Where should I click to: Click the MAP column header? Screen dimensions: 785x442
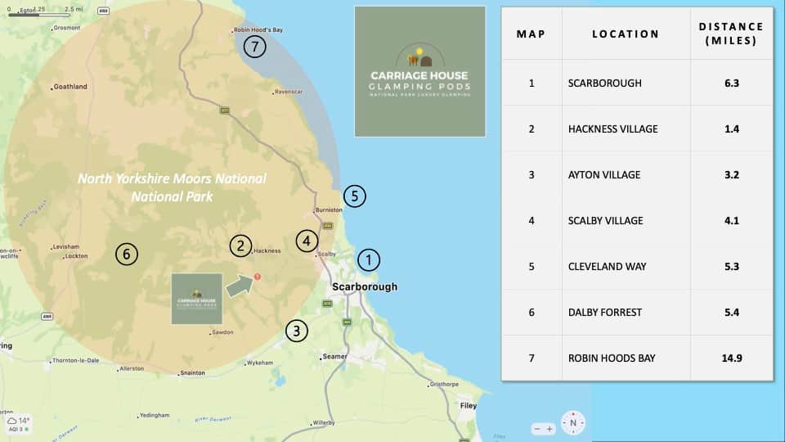point(531,34)
